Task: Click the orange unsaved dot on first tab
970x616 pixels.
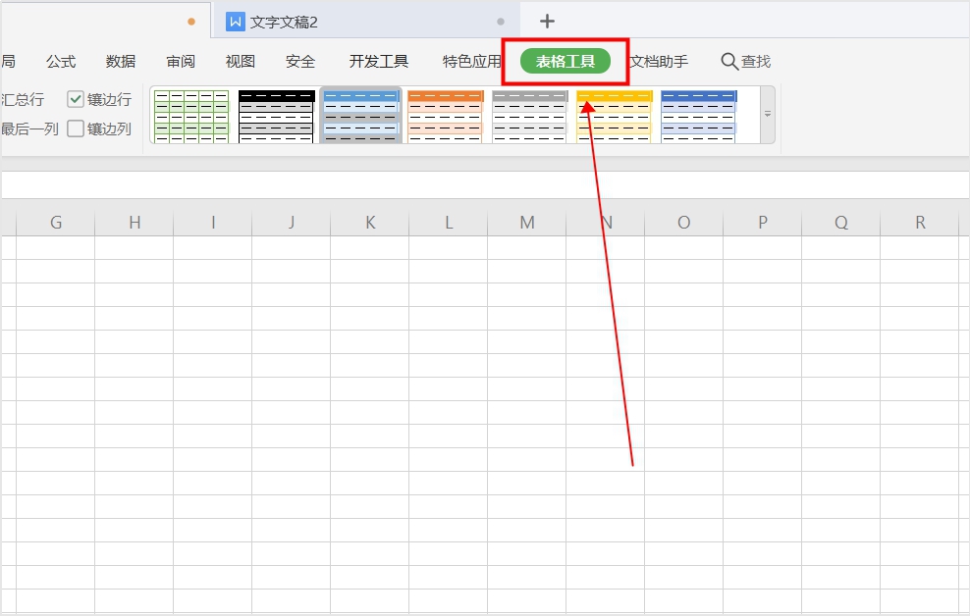Action: tap(191, 22)
